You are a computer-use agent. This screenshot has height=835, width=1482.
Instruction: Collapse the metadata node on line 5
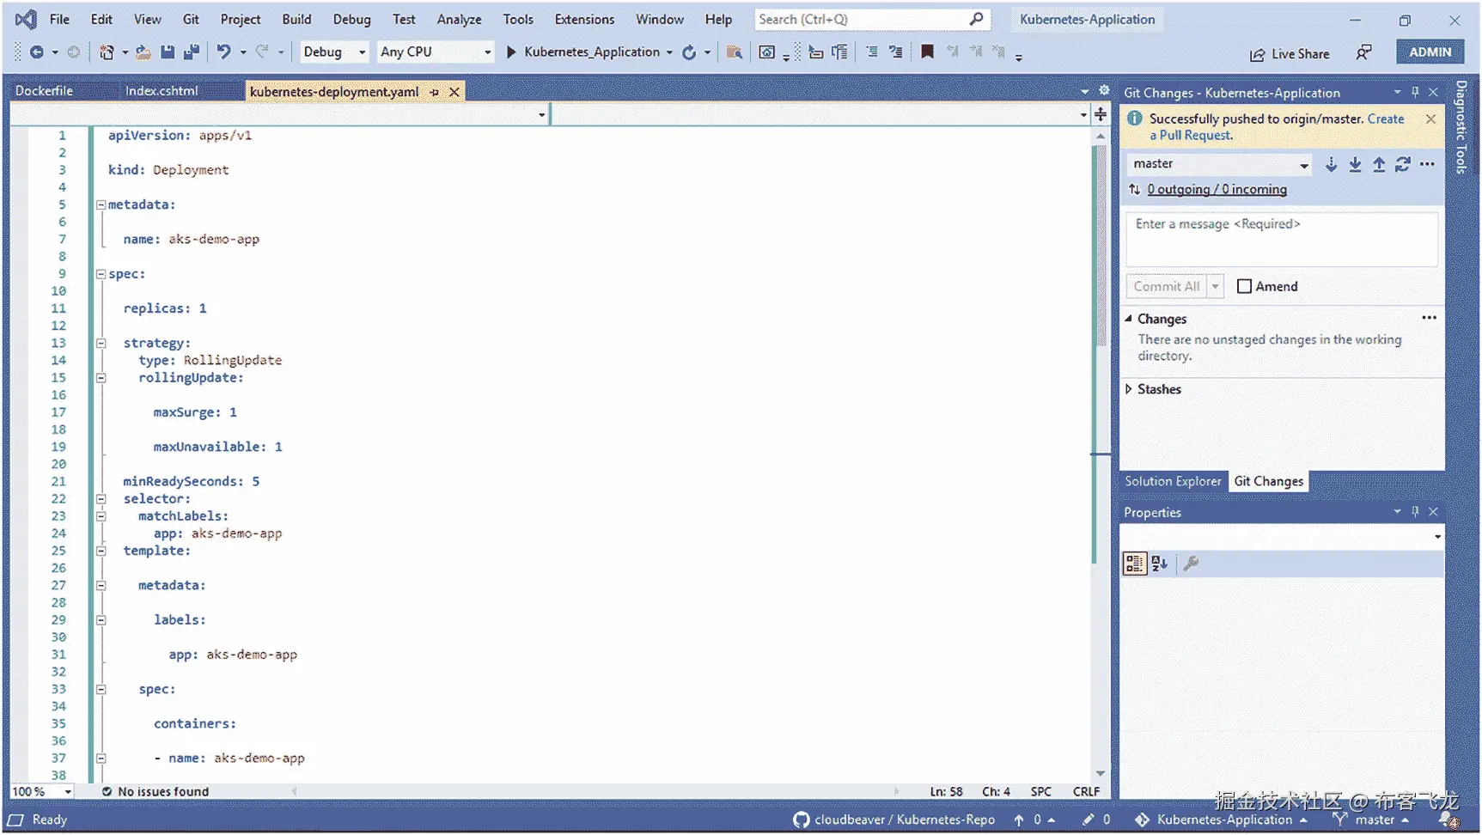(x=101, y=204)
